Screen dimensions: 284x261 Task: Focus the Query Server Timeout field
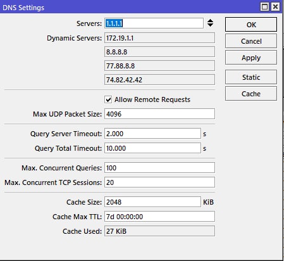click(152, 134)
